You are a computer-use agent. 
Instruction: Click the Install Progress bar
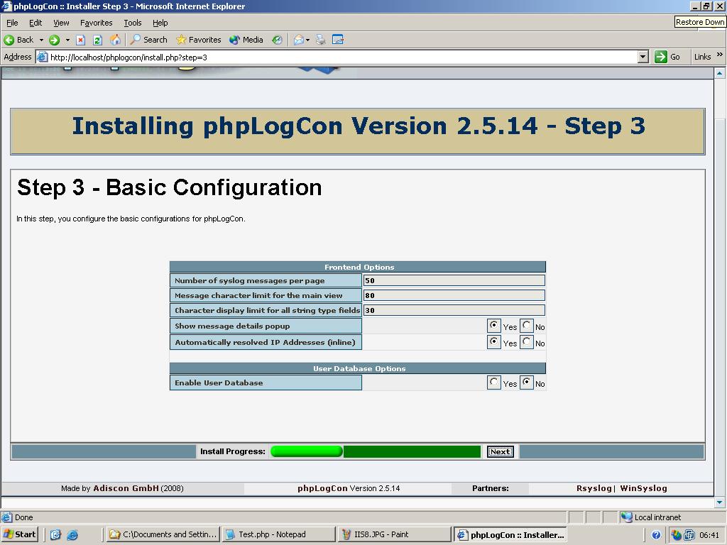coord(376,451)
